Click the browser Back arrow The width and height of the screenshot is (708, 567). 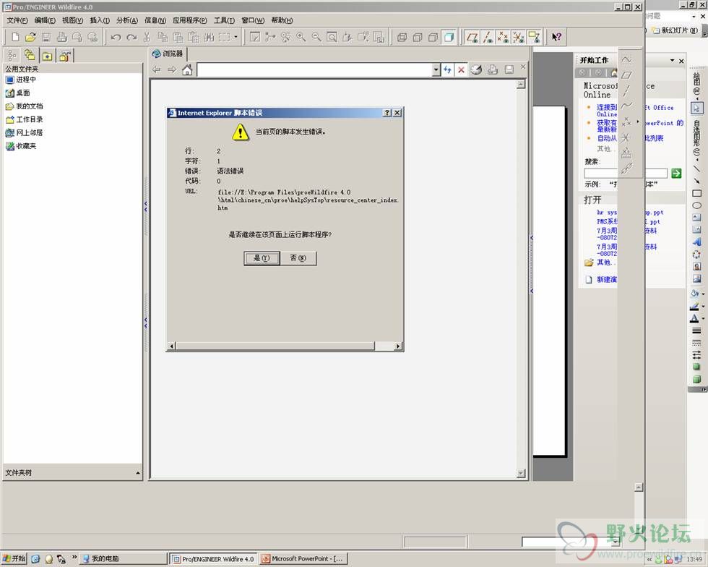156,69
